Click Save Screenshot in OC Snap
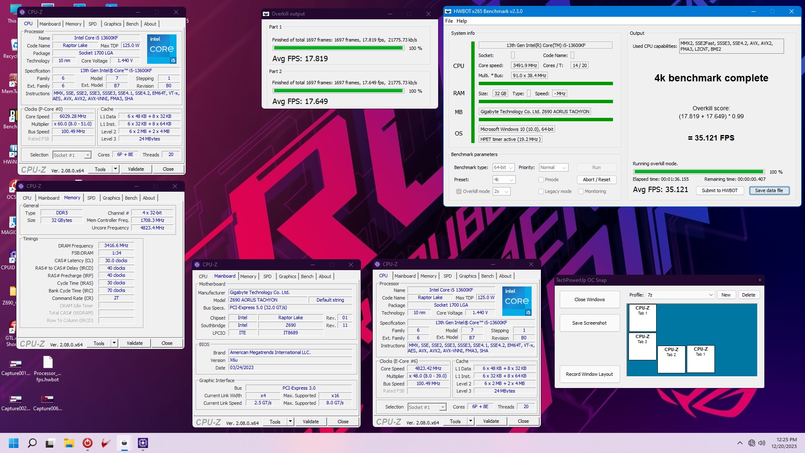805x453 pixels. point(589,323)
